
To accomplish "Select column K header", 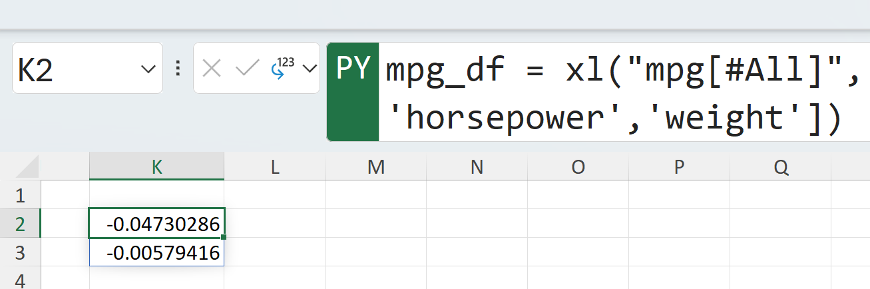I will coord(156,167).
